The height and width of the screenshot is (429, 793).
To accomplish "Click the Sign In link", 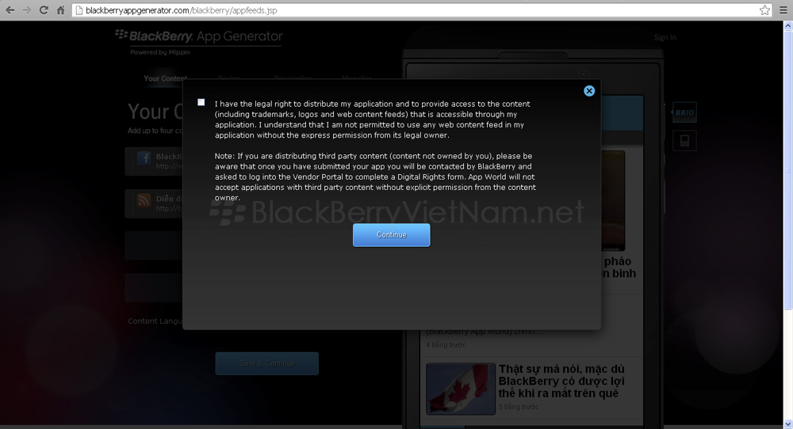I will (x=665, y=37).
